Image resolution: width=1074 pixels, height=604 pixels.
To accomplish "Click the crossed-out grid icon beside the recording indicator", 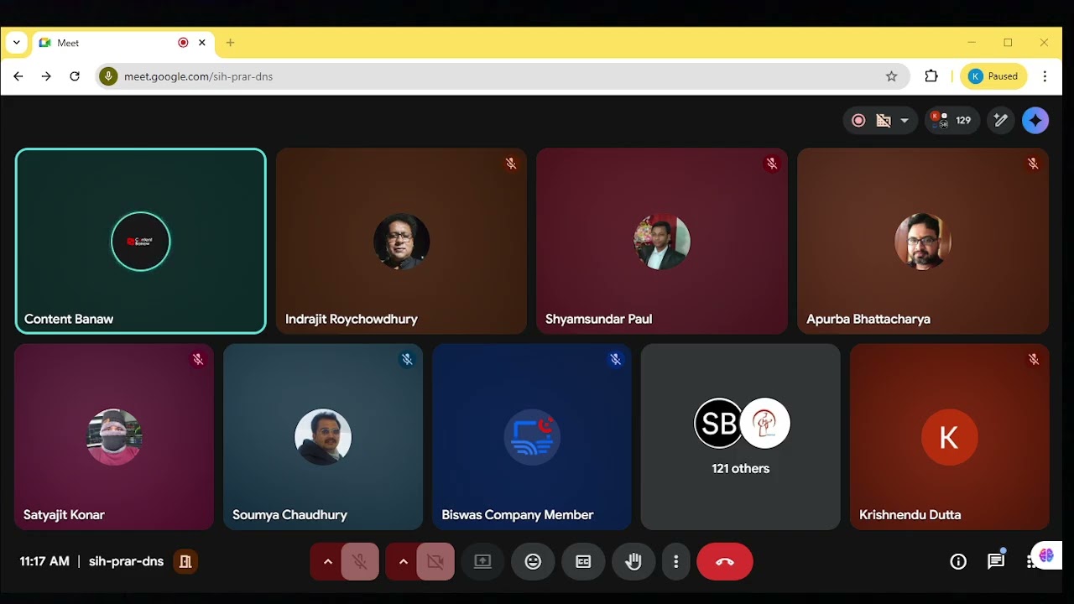I will click(x=883, y=121).
